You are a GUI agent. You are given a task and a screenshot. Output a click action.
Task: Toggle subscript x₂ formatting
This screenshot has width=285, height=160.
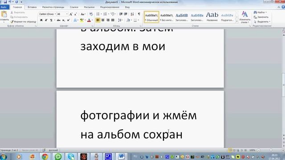pyautogui.click(x=63, y=20)
